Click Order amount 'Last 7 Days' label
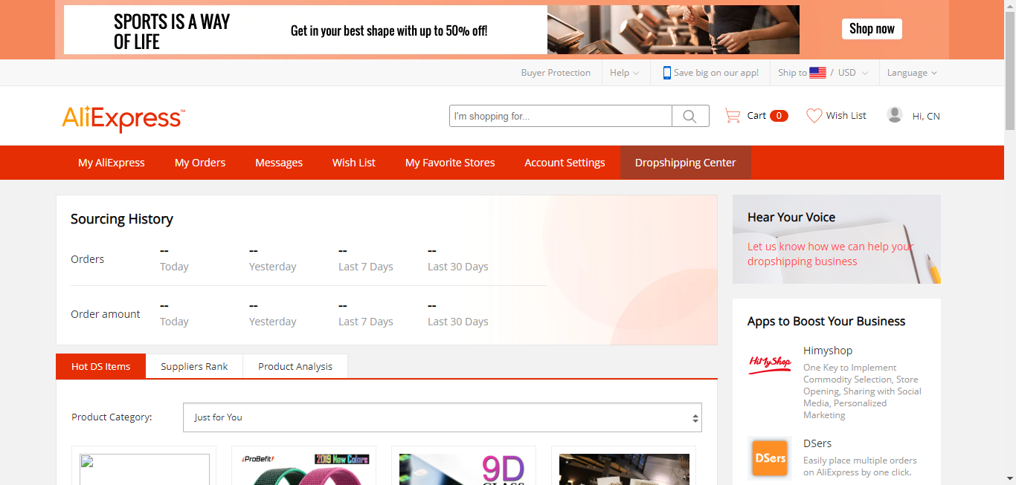Viewport: 1016px width, 485px height. tap(366, 322)
